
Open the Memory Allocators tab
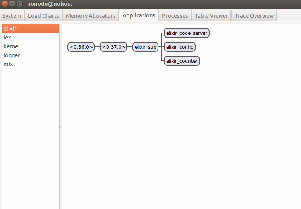(91, 16)
